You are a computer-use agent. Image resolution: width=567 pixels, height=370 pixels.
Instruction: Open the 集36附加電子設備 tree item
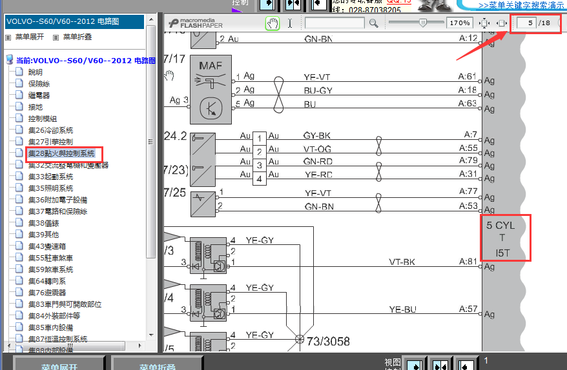click(x=58, y=200)
